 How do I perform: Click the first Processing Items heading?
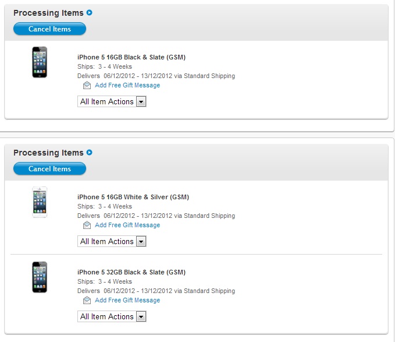point(48,13)
